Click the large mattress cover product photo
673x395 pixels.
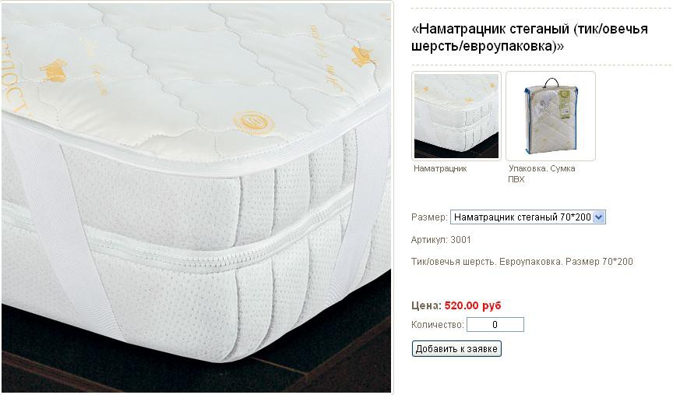click(x=196, y=198)
